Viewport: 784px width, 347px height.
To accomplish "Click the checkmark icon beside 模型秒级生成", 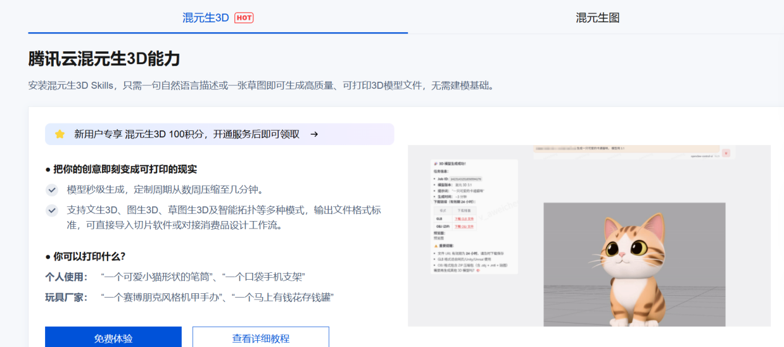I will 53,190.
